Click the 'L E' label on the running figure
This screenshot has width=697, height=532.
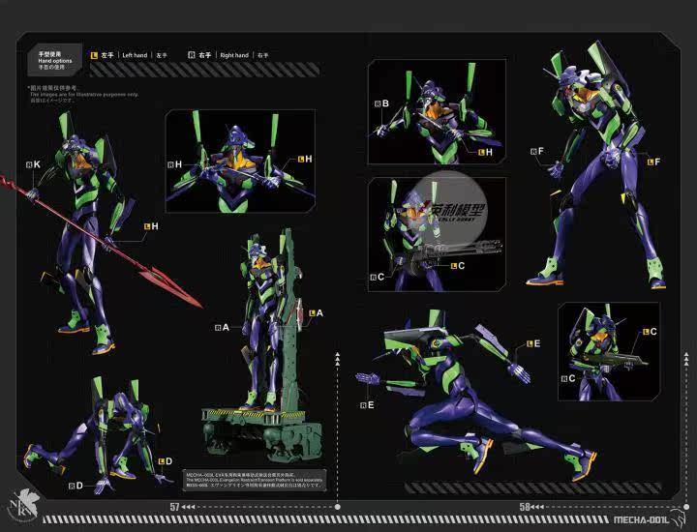click(533, 343)
